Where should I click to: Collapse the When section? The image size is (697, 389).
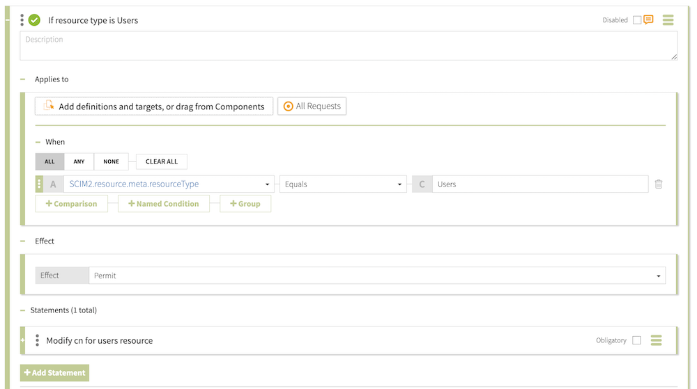point(38,142)
